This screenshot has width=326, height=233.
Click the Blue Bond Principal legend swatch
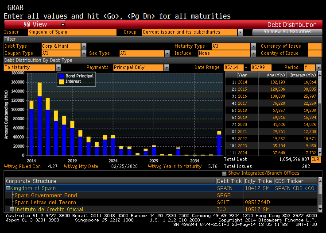click(x=61, y=76)
